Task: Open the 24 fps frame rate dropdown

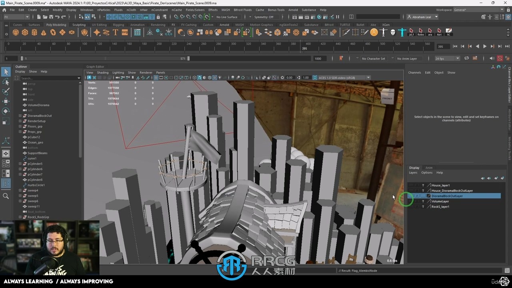Action: [448, 58]
